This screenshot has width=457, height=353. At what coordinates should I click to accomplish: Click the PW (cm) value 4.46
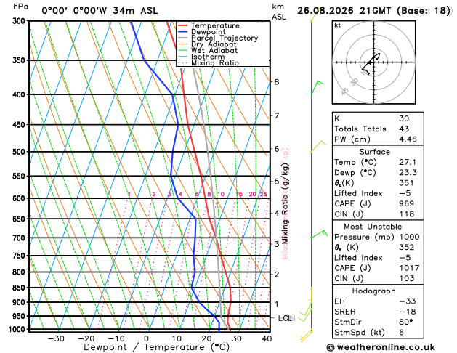[408, 139]
